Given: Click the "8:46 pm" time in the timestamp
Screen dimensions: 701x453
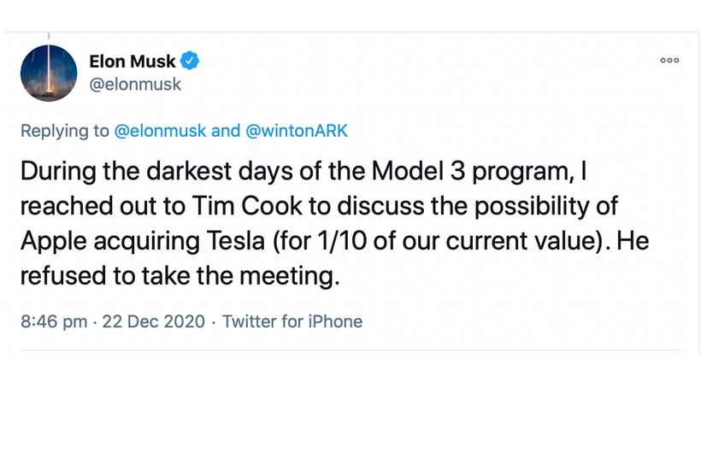Looking at the screenshot, I should point(55,321).
